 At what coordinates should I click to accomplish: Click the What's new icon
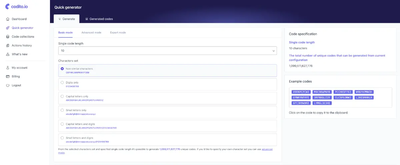(8, 54)
